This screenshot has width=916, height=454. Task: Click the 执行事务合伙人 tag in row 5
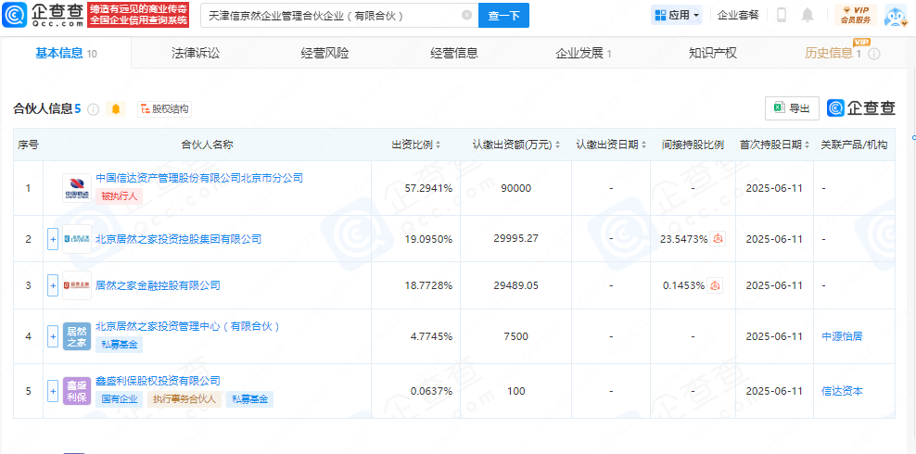(x=184, y=399)
